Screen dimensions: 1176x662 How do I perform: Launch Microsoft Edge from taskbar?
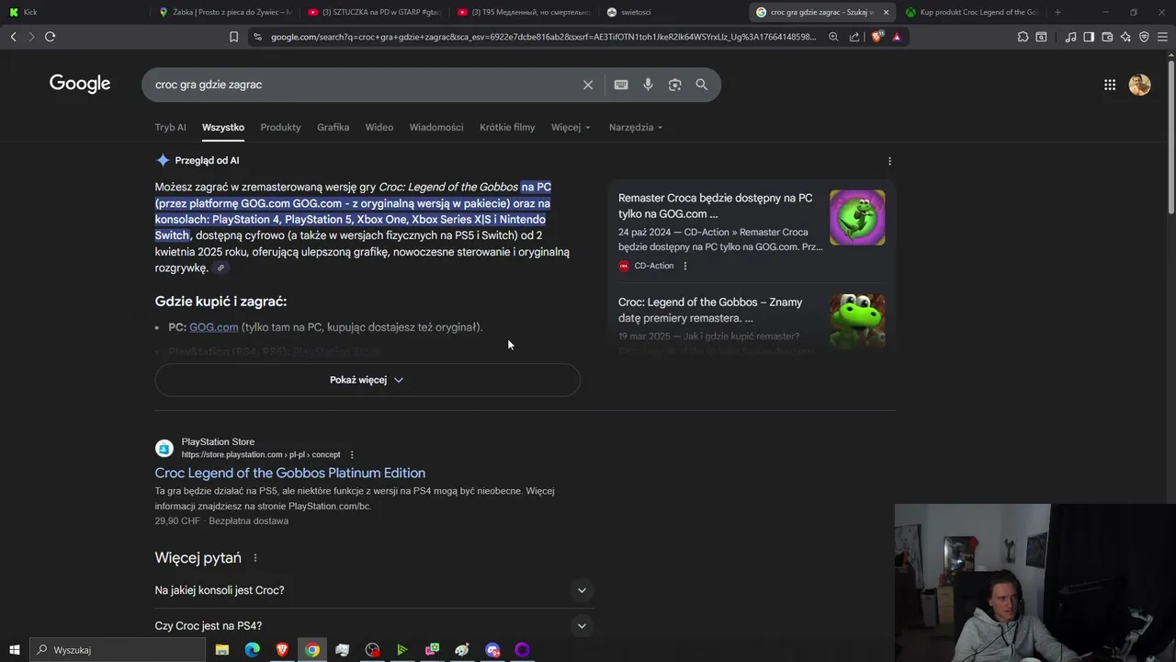coord(253,650)
